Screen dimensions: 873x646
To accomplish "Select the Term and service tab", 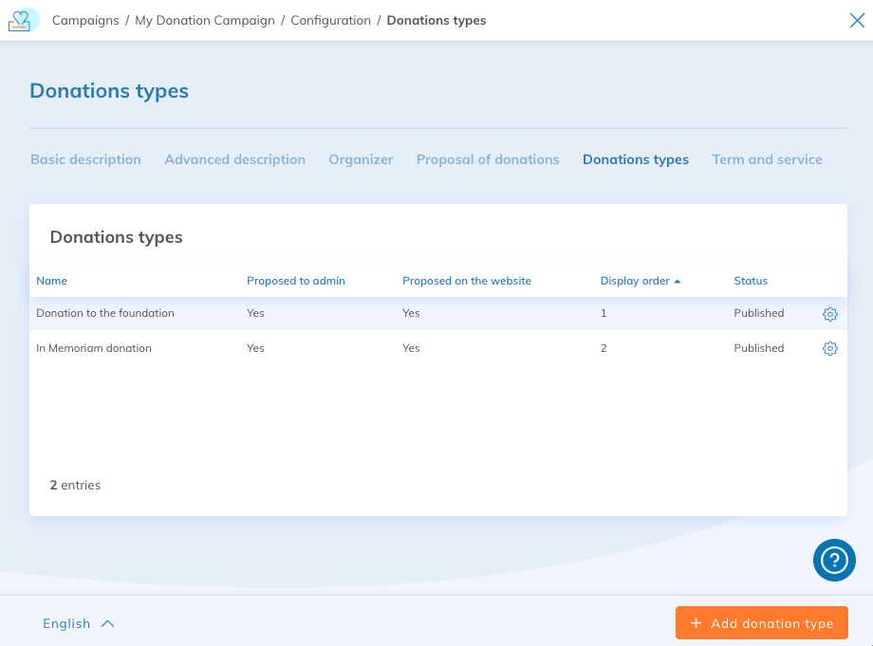I will pos(767,159).
